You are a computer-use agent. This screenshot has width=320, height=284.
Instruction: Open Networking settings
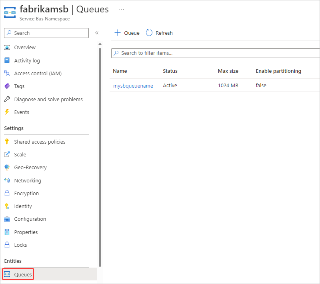28,180
